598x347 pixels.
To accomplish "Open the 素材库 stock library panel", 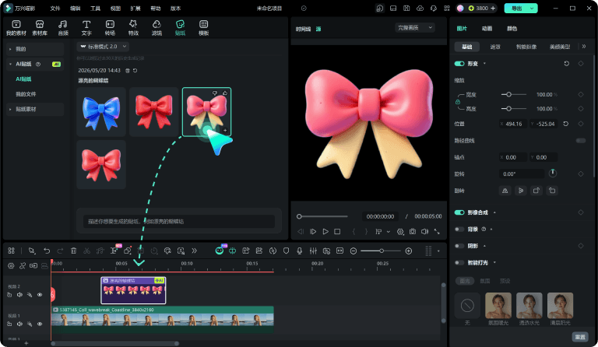I will (x=40, y=28).
